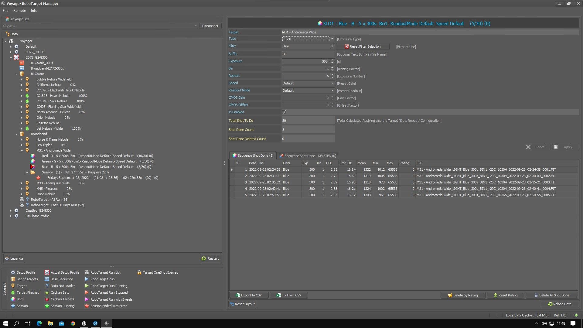Open the File menu
The image size is (583, 328).
coord(5,11)
